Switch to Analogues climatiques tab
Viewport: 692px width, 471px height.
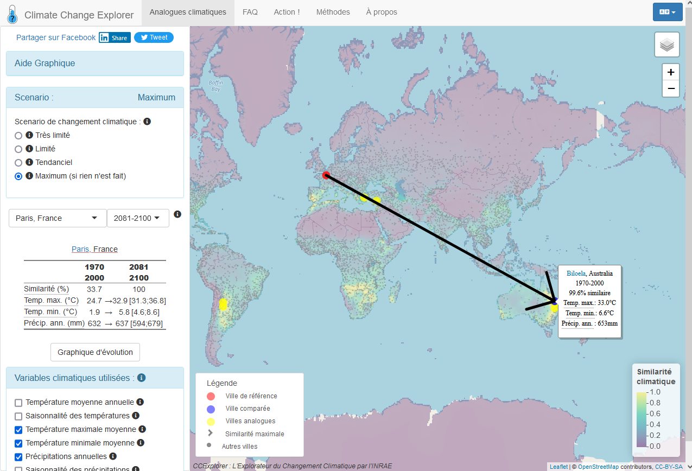(188, 12)
